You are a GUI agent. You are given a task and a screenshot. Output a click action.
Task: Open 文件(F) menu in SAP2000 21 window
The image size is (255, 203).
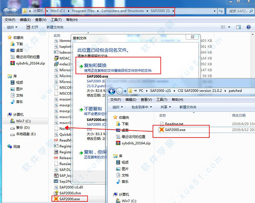(x=10, y=20)
